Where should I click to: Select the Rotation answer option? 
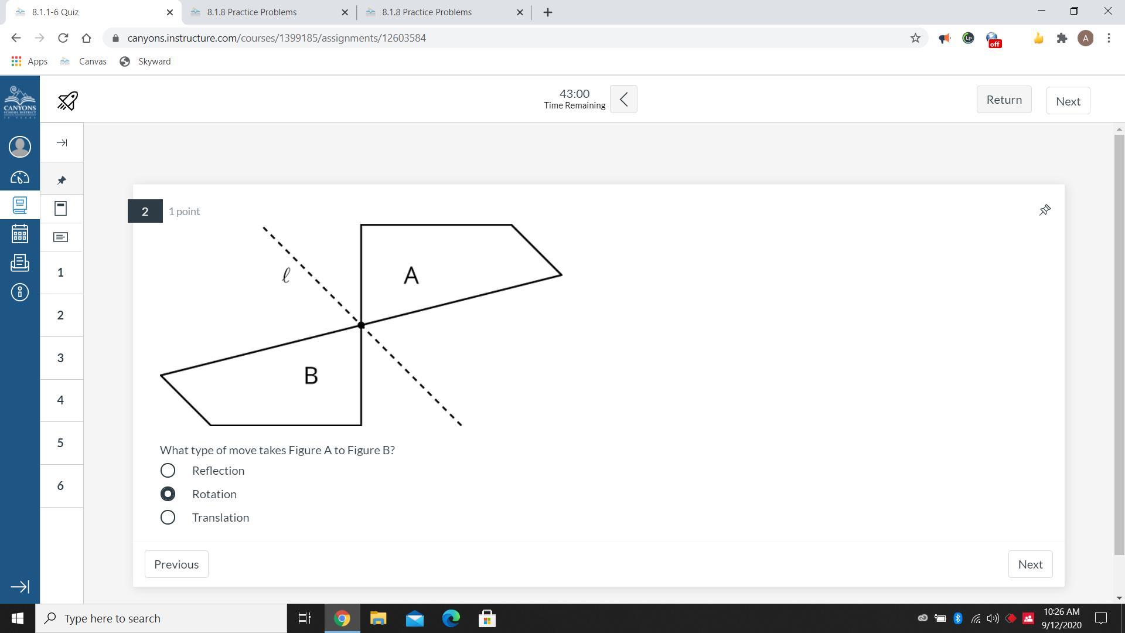(x=168, y=494)
